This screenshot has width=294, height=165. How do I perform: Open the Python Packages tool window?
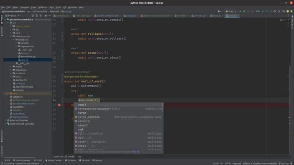click(x=22, y=160)
